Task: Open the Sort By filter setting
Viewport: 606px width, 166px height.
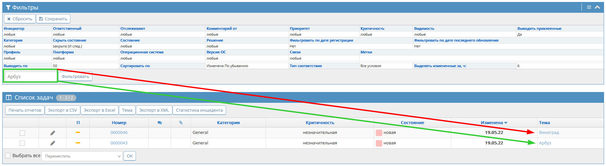Action: pyautogui.click(x=135, y=66)
